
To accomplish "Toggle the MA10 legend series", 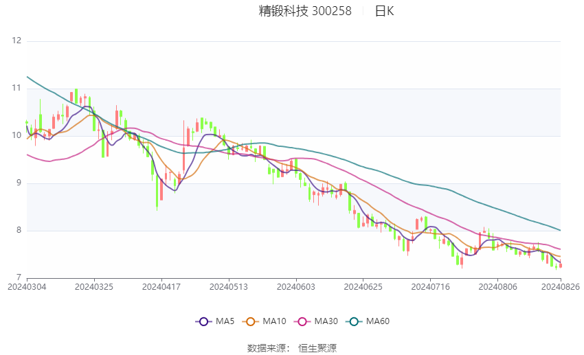I will tap(265, 321).
